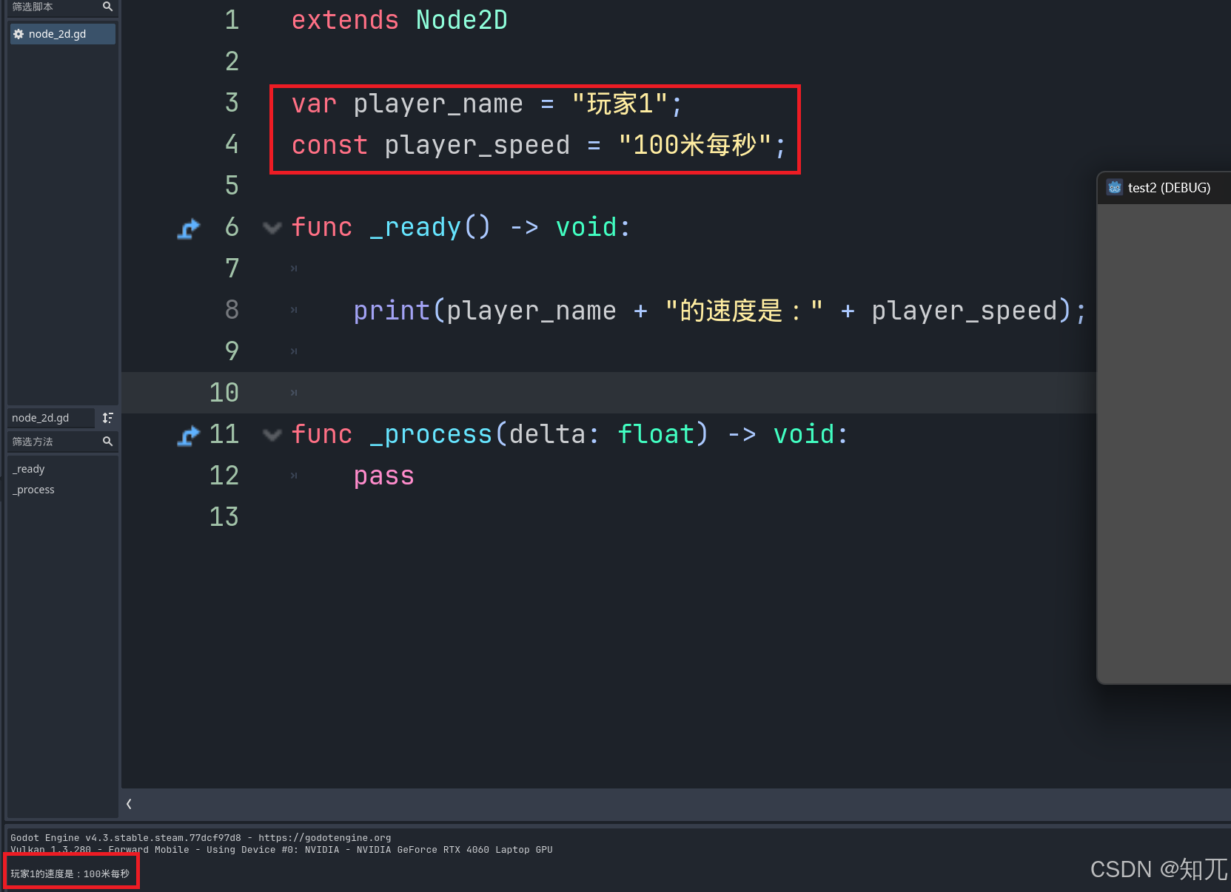Image resolution: width=1231 pixels, height=892 pixels.
Task: Click the search icon in 筛选方法 field
Action: (x=108, y=442)
